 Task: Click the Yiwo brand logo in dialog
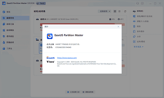[x=50, y=62]
